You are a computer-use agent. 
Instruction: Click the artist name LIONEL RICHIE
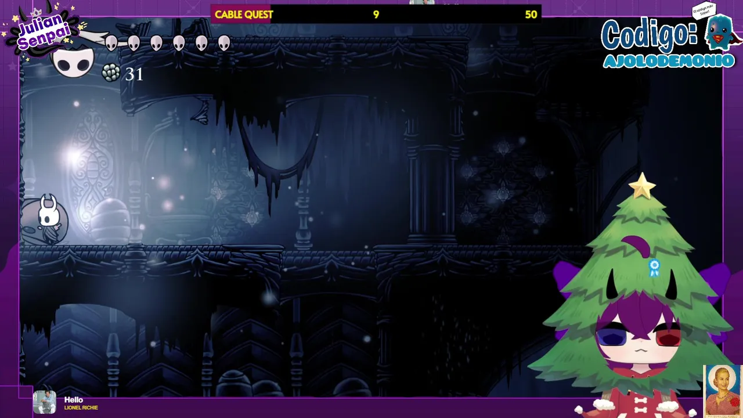[x=81, y=408]
